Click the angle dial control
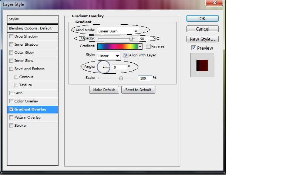303x175 pixels. [104, 67]
